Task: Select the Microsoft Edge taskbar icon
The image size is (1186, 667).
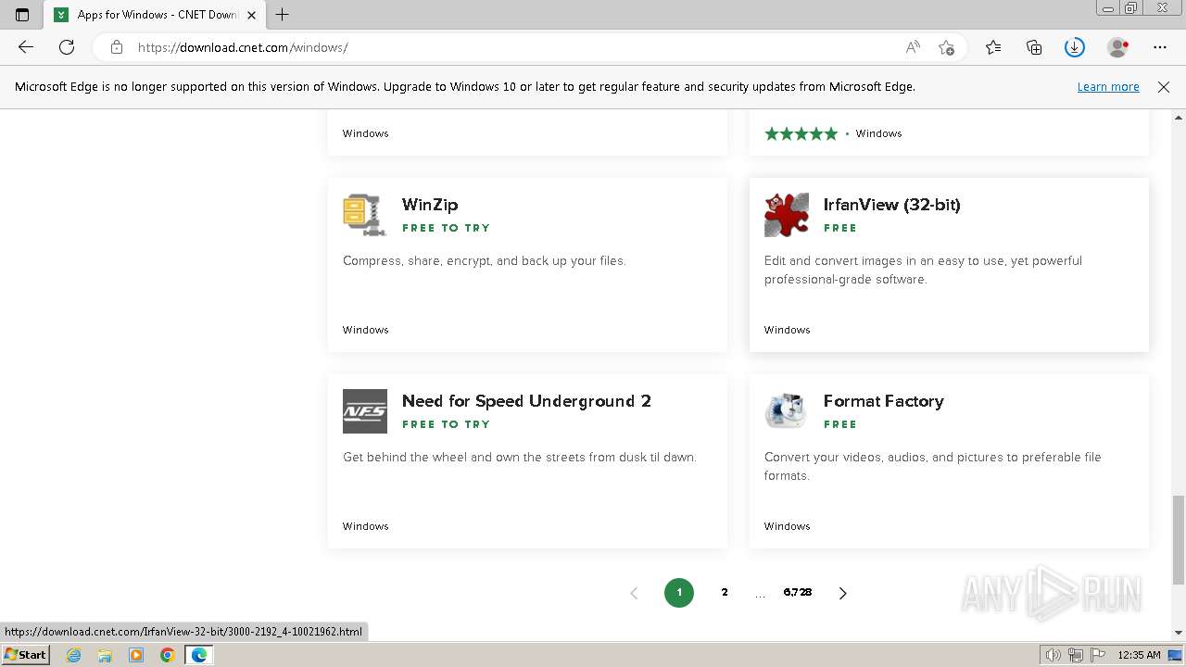Action: (199, 655)
